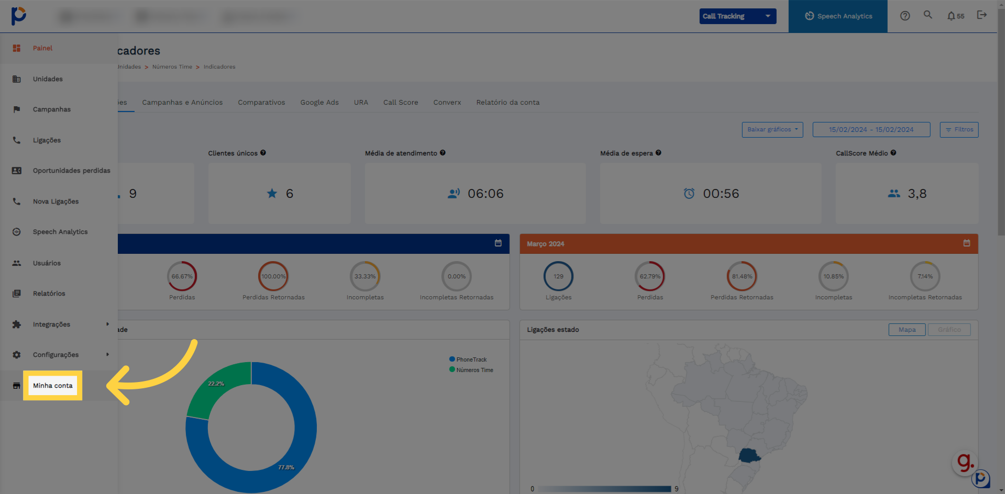Click the search magnifier icon
Image resolution: width=1005 pixels, height=494 pixels.
(928, 15)
